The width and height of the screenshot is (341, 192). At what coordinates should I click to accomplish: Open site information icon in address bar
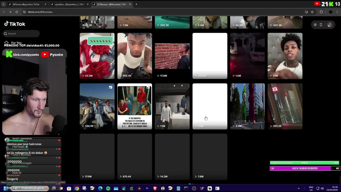click(x=24, y=12)
